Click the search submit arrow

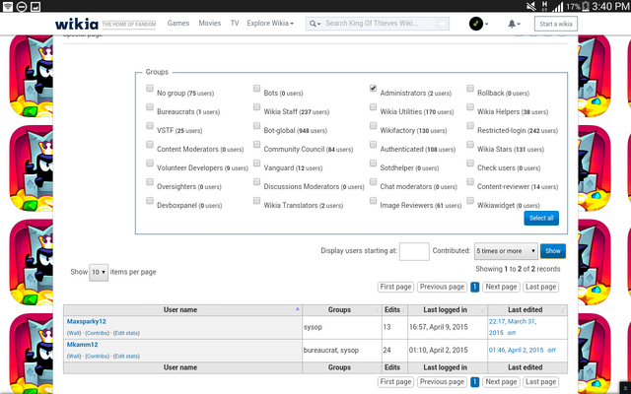tap(442, 24)
